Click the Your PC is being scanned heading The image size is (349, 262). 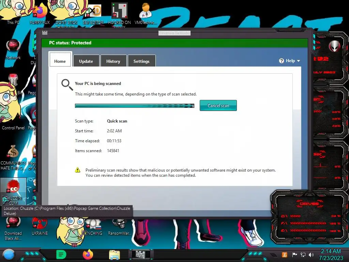click(98, 84)
